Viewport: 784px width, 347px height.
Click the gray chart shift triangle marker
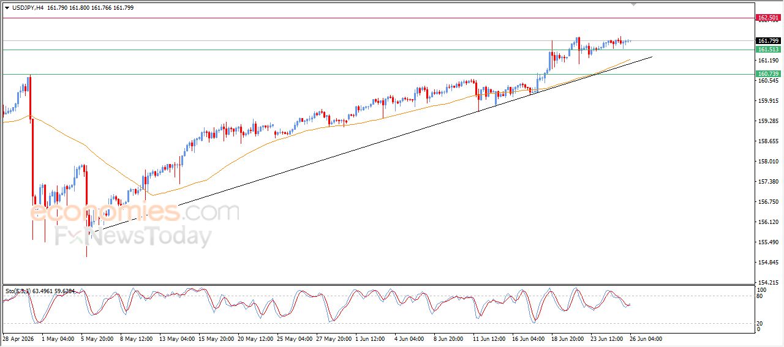point(634,4)
